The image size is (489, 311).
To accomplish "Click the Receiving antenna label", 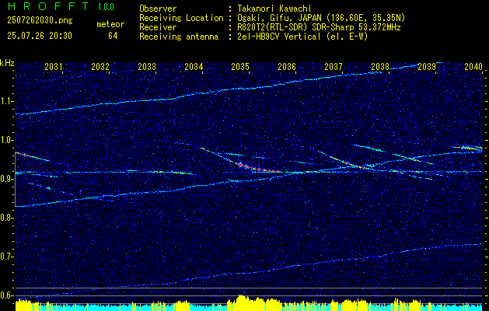I will (x=179, y=37).
